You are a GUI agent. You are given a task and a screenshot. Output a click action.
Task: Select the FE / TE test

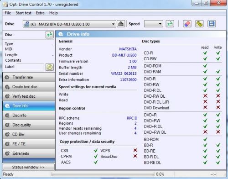pyautogui.click(x=29, y=144)
